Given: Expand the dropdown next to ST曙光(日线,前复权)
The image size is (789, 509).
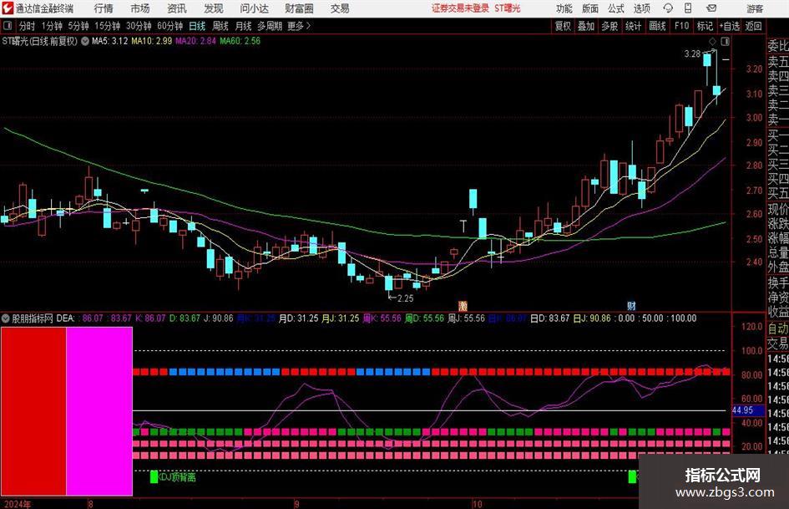Looking at the screenshot, I should [85, 41].
